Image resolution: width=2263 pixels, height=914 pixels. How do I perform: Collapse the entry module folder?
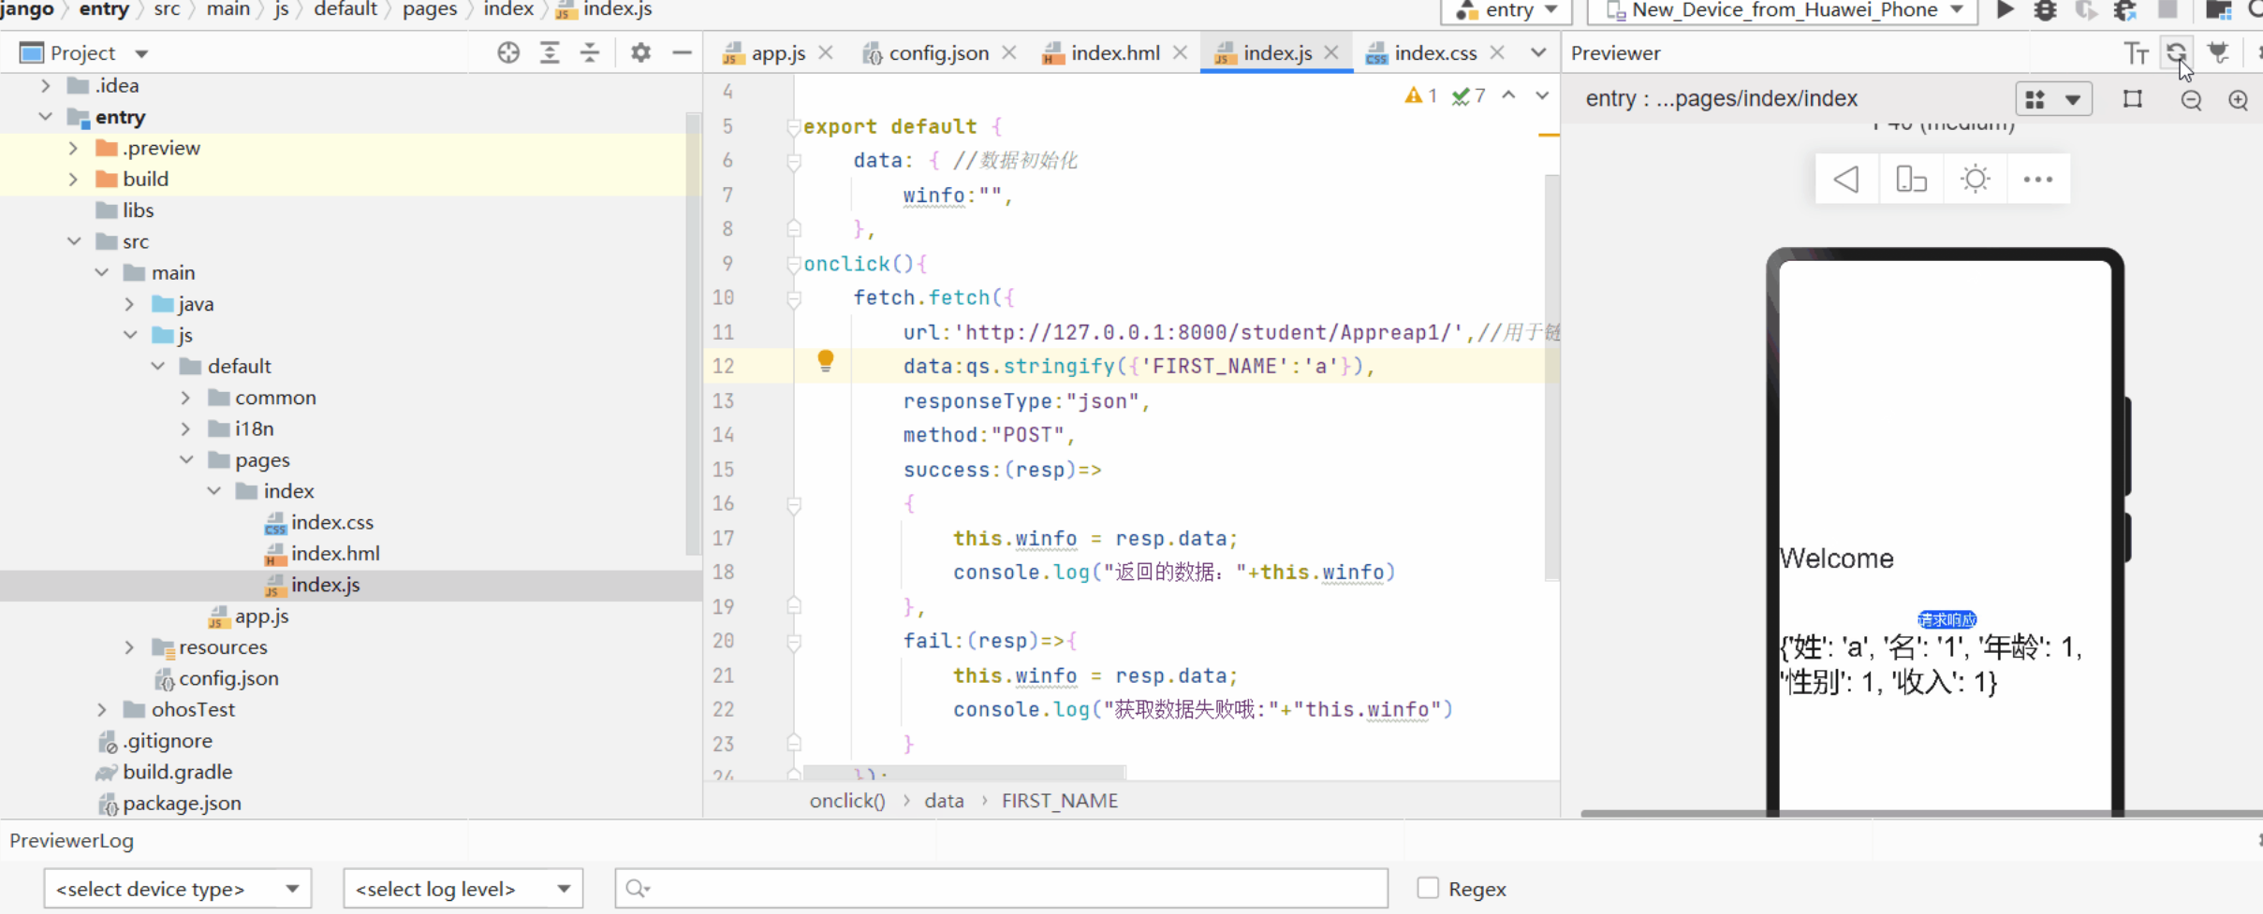tap(45, 117)
